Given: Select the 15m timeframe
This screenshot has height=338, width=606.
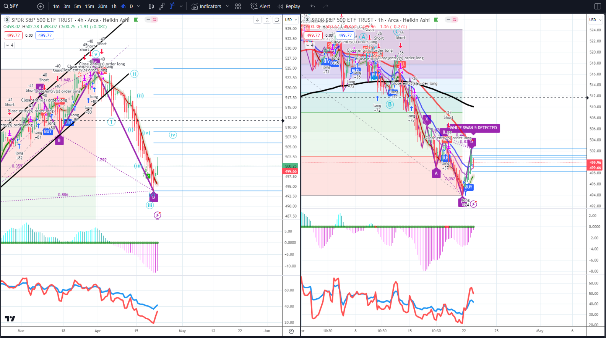Looking at the screenshot, I should [x=89, y=6].
